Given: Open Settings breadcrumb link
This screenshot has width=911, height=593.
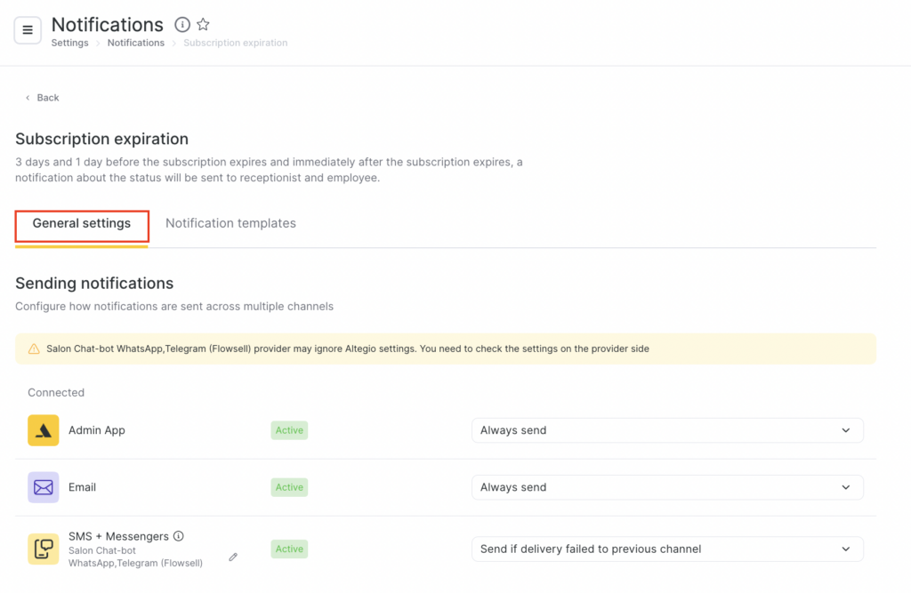Looking at the screenshot, I should coord(69,43).
